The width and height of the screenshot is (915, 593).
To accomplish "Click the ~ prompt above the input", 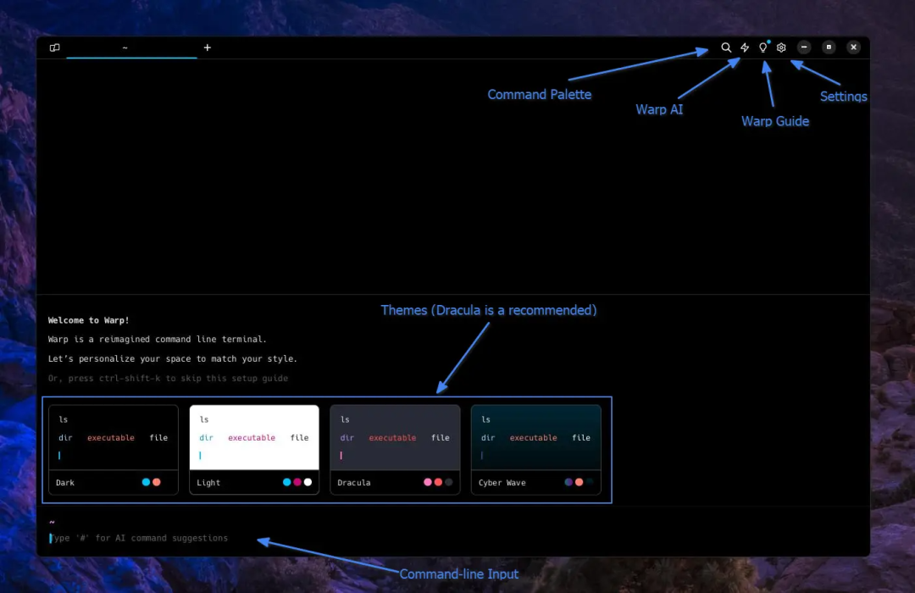I will pyautogui.click(x=52, y=522).
